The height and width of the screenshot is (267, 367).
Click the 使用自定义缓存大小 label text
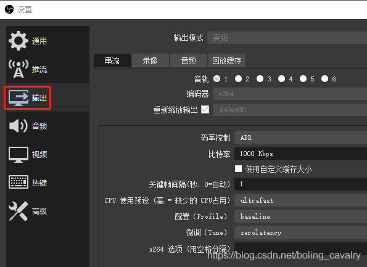[279, 169]
